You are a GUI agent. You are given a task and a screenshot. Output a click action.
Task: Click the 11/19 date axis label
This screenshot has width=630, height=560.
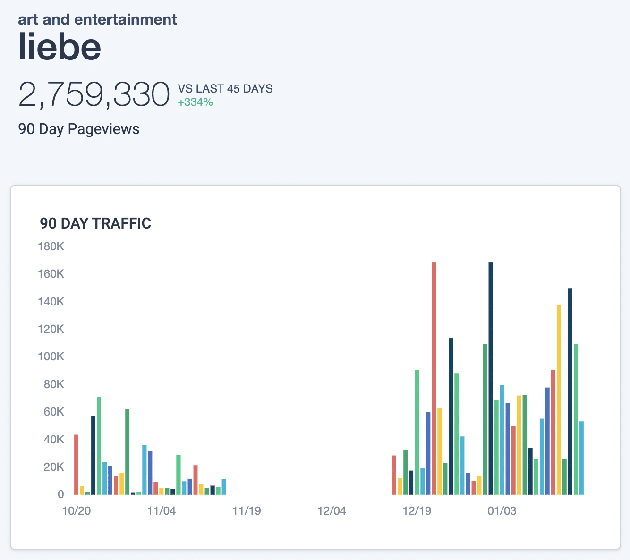(x=247, y=511)
